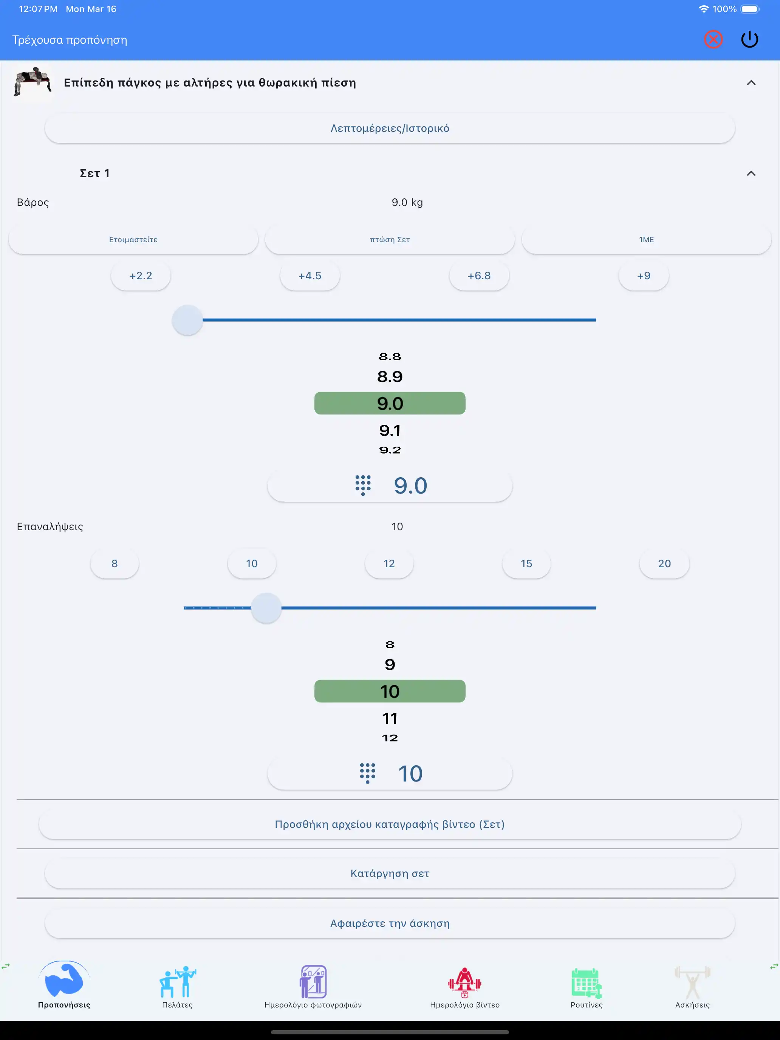Screen dimensions: 780x1040
Task: Tap the weight keypad grid icon
Action: click(x=362, y=485)
